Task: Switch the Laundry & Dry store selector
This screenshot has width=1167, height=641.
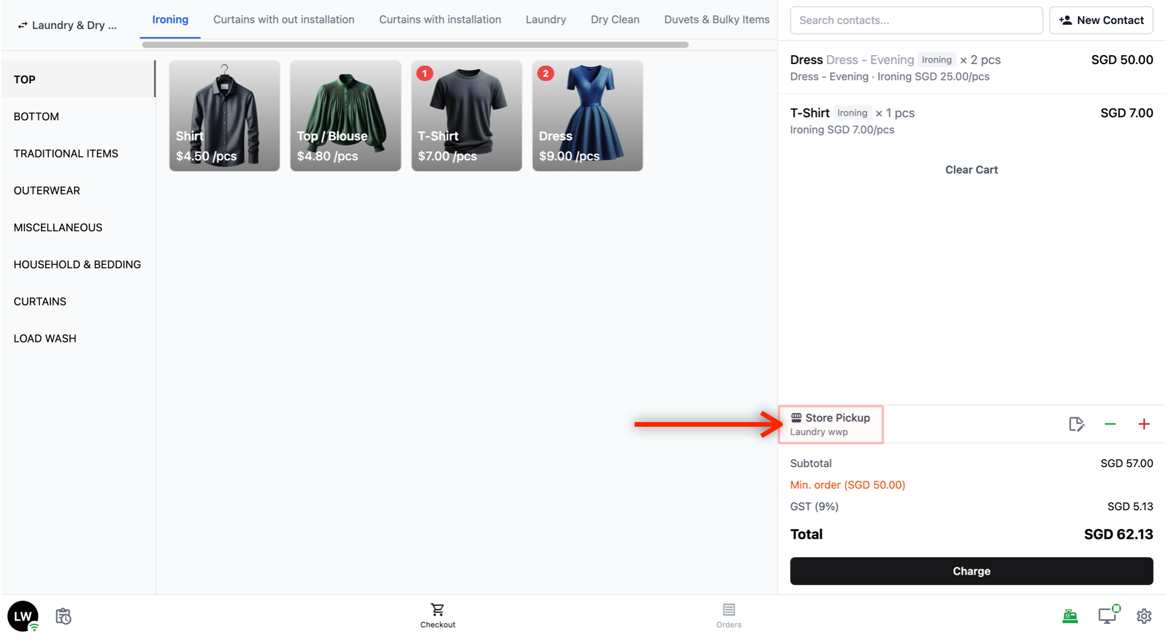Action: pyautogui.click(x=68, y=25)
